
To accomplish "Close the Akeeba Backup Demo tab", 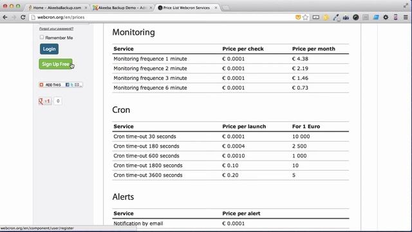I will (x=151, y=8).
